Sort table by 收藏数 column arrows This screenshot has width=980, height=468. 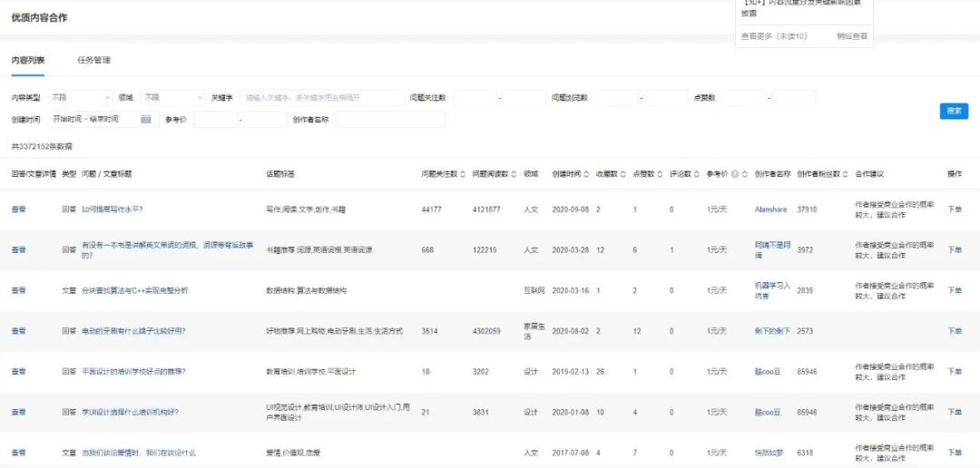tap(622, 174)
